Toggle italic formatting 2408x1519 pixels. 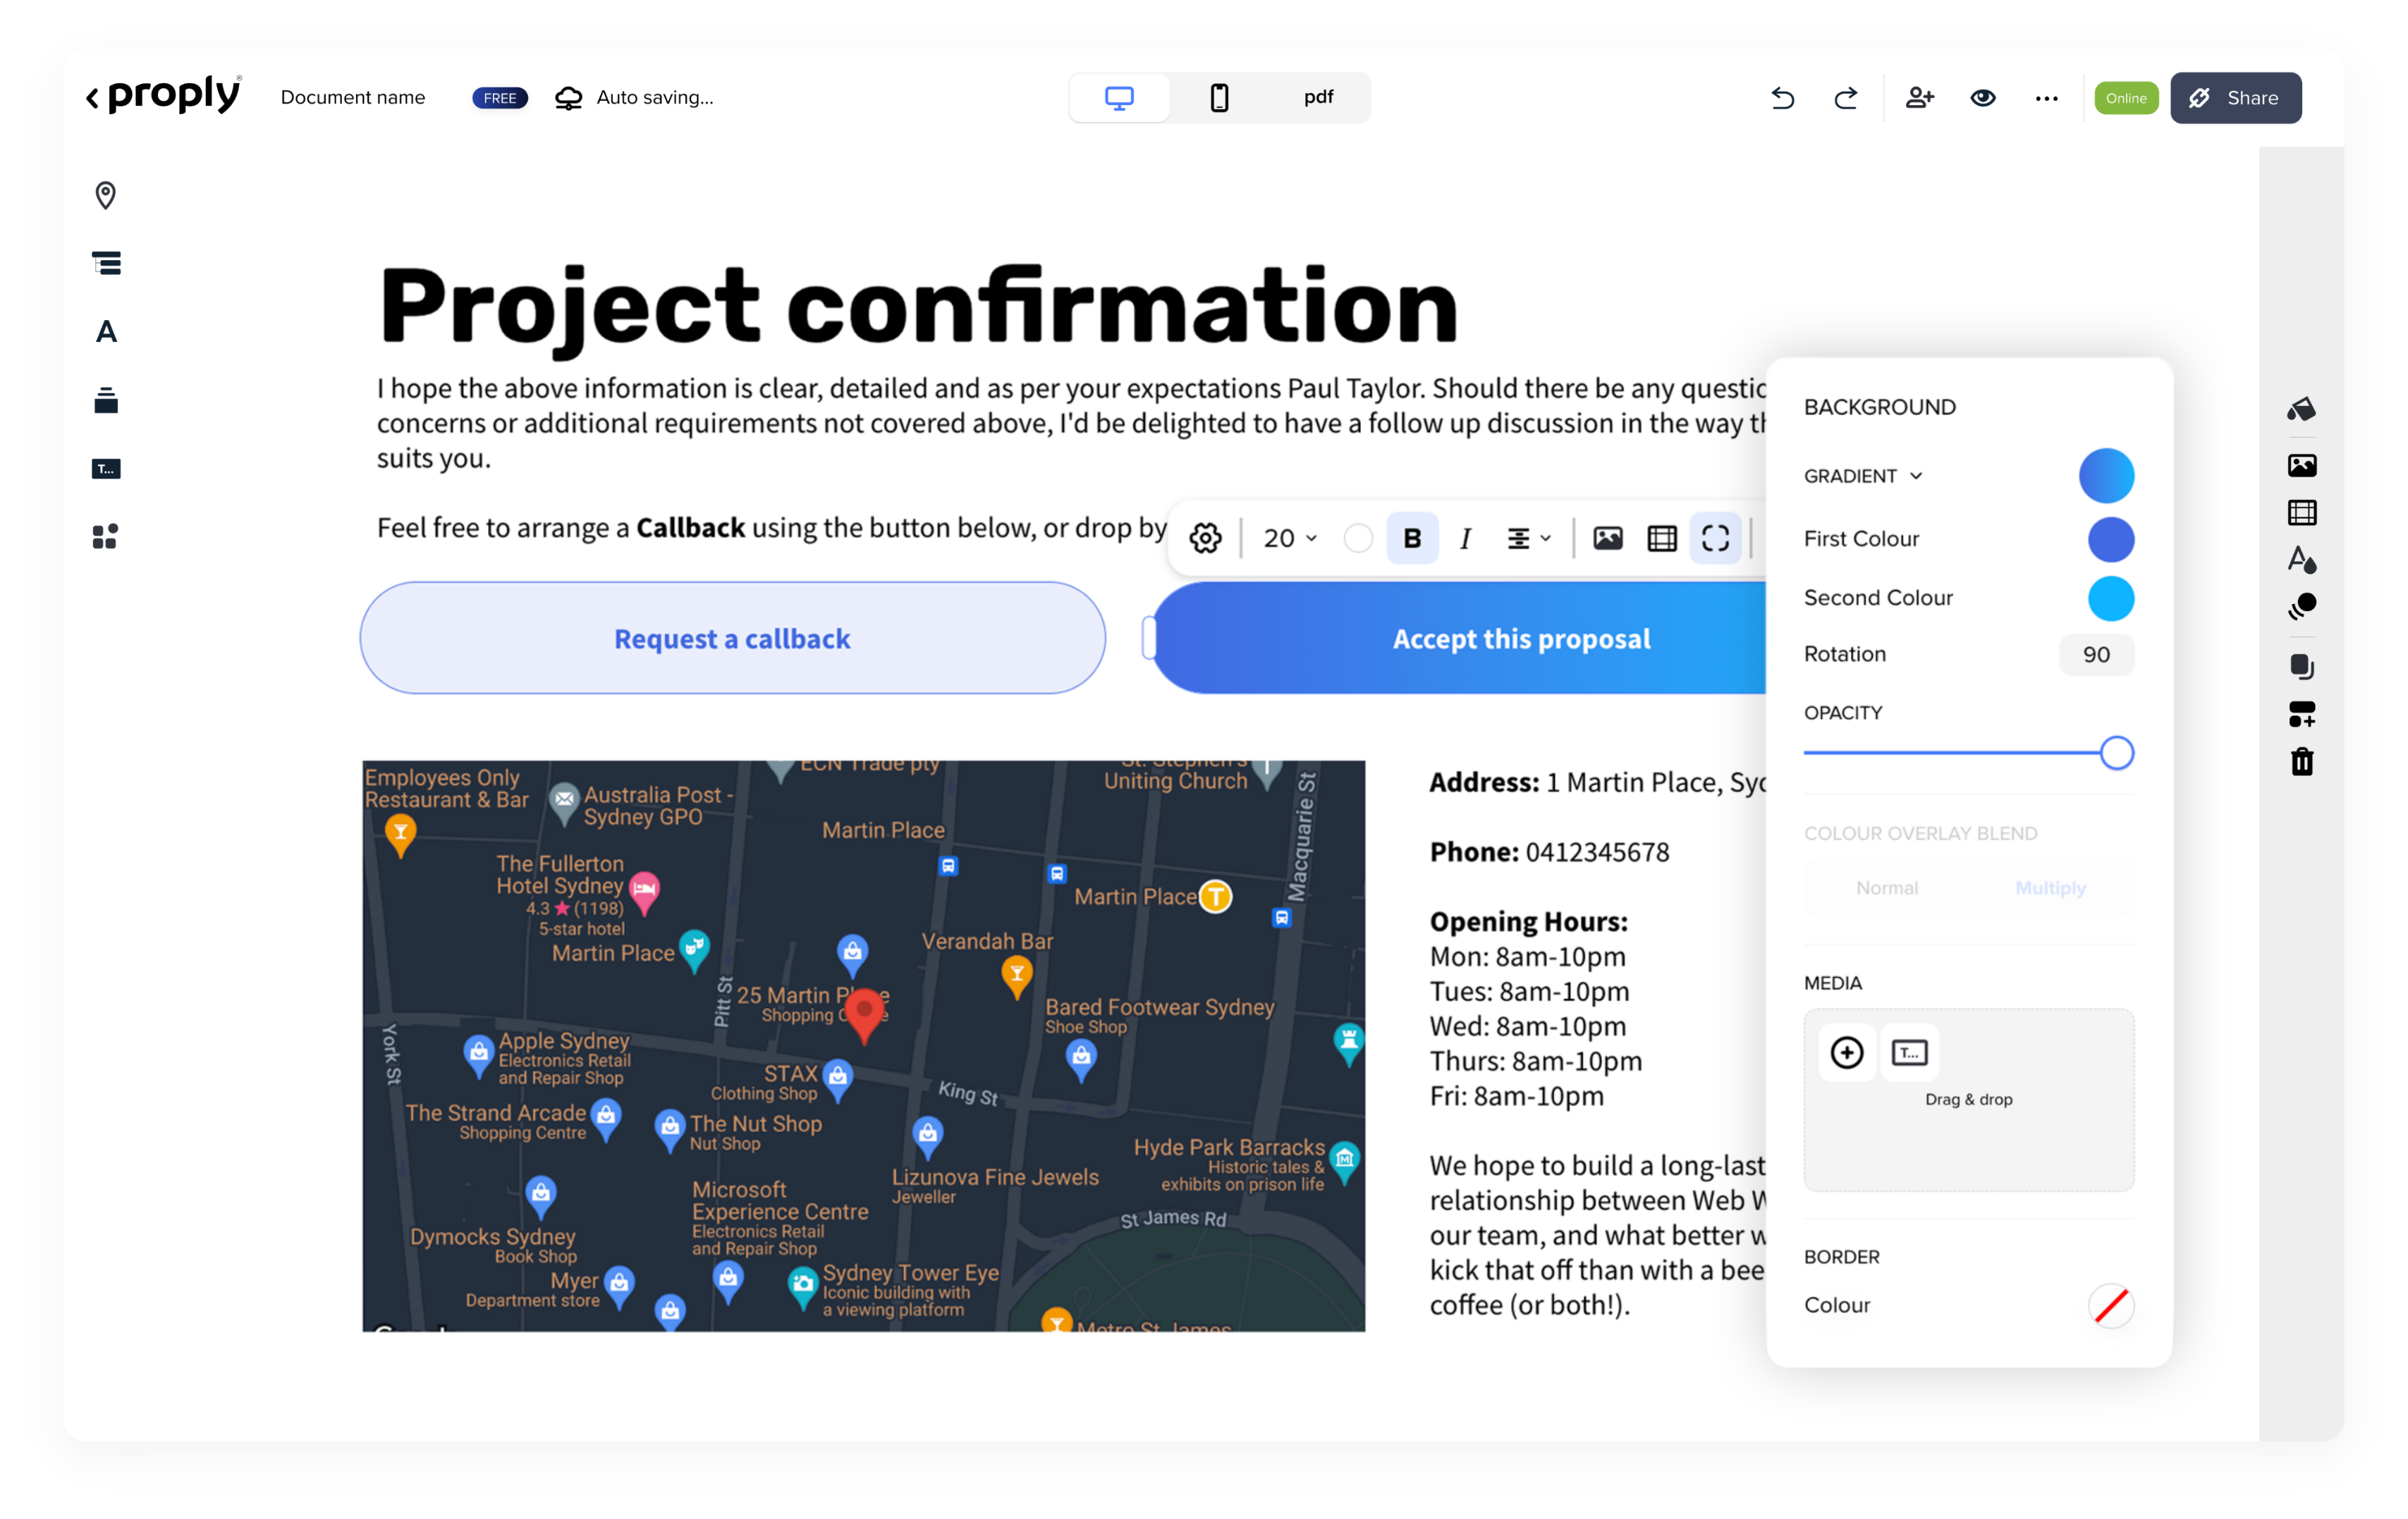pos(1465,539)
